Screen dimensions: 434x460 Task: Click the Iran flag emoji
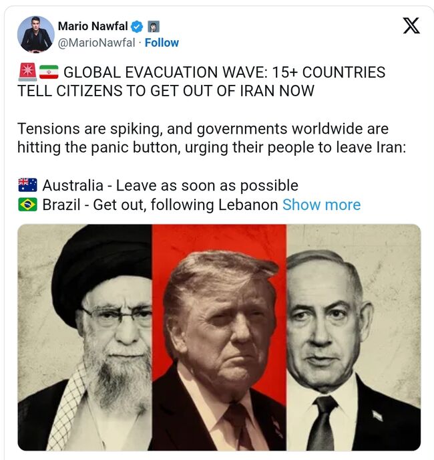(49, 72)
